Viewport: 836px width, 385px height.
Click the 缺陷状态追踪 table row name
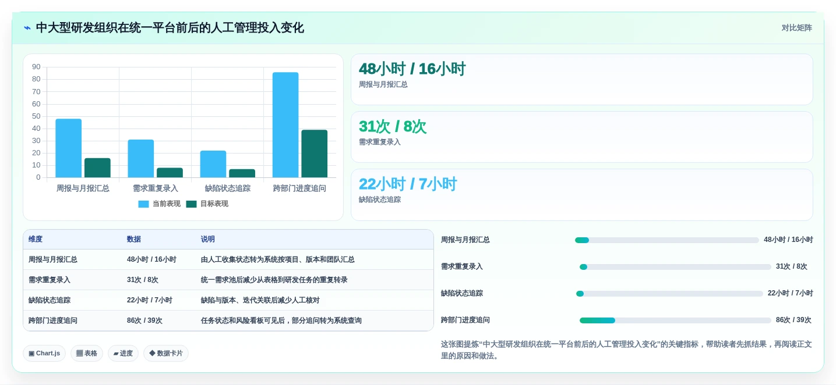pyautogui.click(x=50, y=301)
